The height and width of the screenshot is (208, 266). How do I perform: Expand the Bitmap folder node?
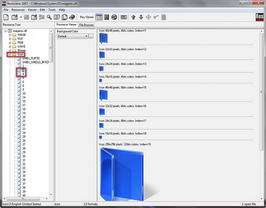[10, 51]
